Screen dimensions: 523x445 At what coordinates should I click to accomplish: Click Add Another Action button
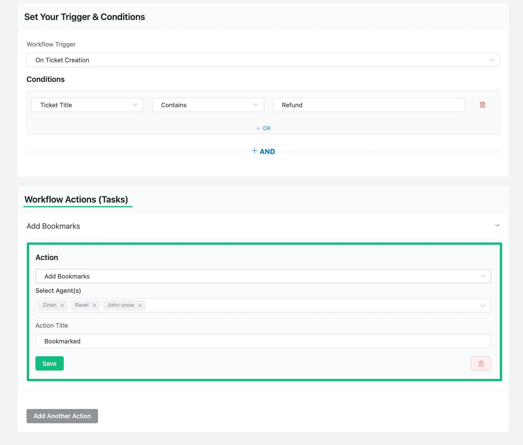click(62, 416)
